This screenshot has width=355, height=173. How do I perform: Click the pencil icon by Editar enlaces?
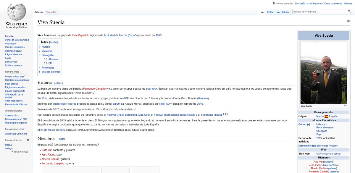(12, 152)
